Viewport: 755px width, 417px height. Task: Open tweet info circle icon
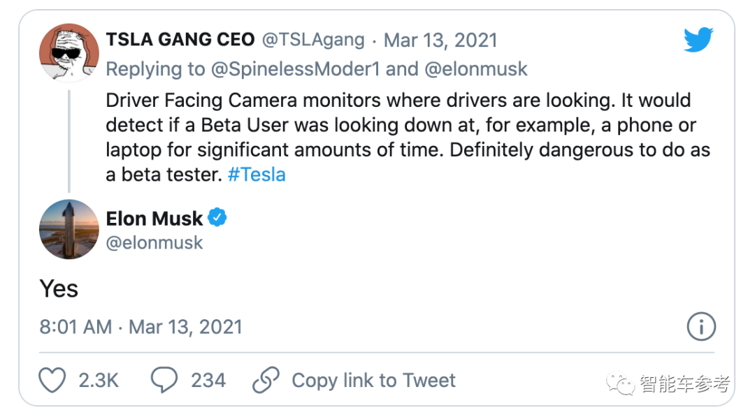pos(701,326)
